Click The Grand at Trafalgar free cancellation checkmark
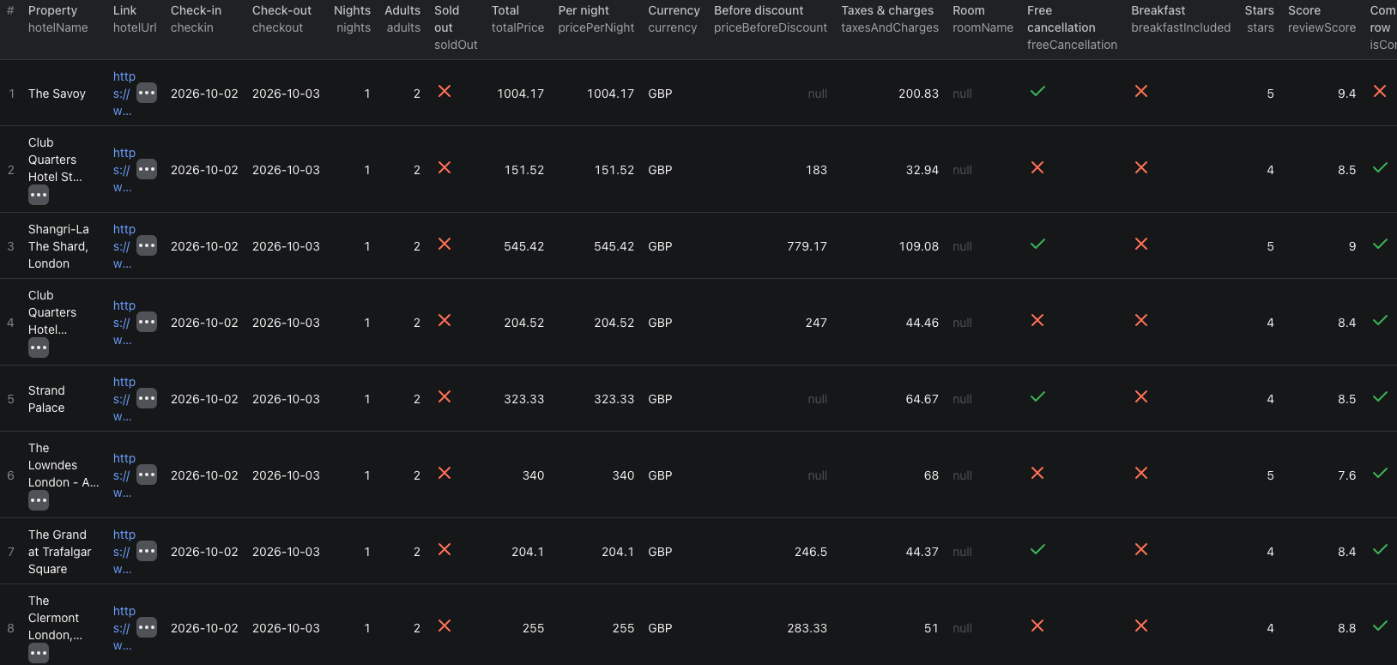1397x665 pixels. click(x=1037, y=549)
